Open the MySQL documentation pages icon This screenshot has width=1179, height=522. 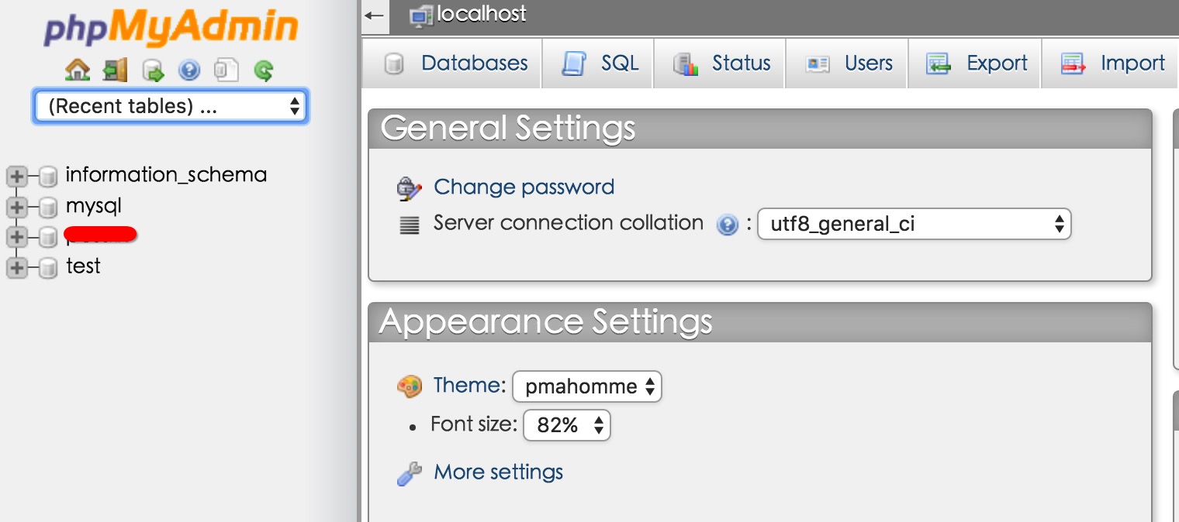coord(226,71)
